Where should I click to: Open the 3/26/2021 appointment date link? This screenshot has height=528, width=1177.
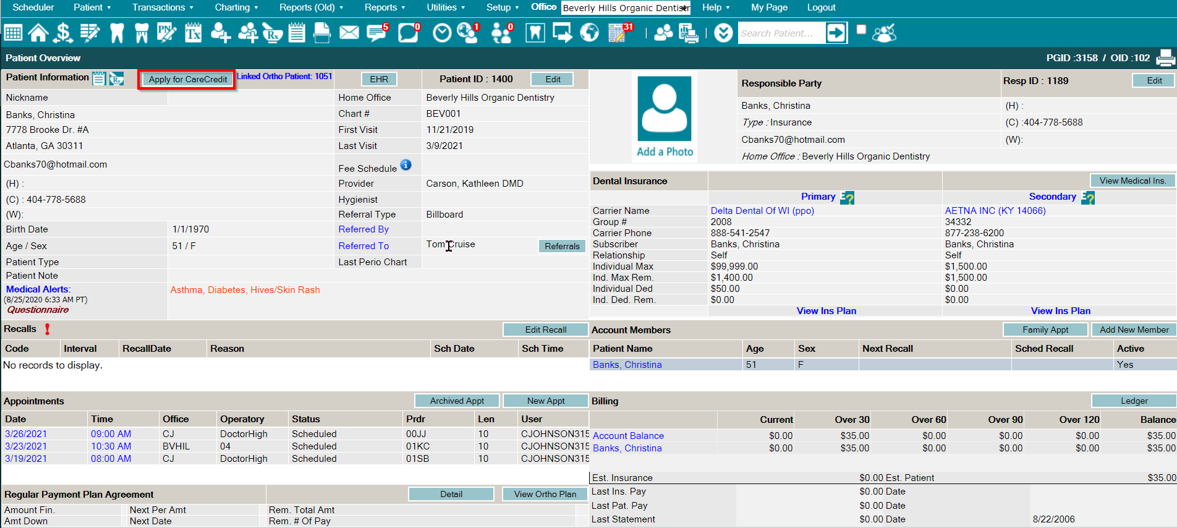[26, 434]
